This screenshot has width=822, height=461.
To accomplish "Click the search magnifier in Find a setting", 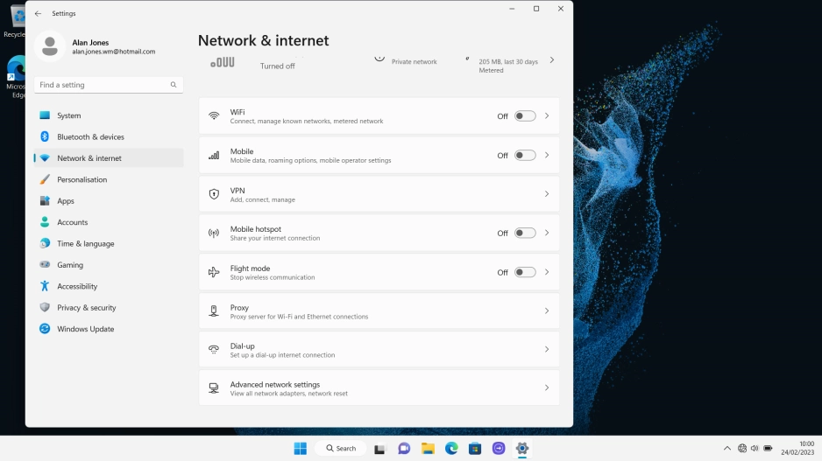I will tap(174, 85).
